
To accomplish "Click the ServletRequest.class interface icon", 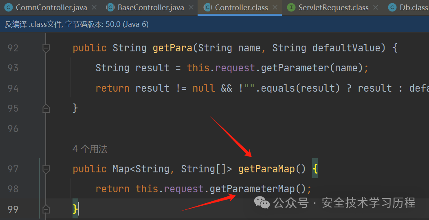I will click(291, 7).
